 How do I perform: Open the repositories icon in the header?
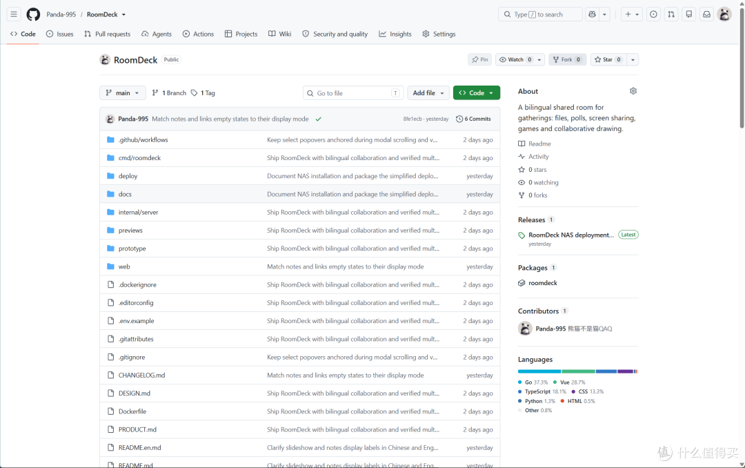coord(689,14)
